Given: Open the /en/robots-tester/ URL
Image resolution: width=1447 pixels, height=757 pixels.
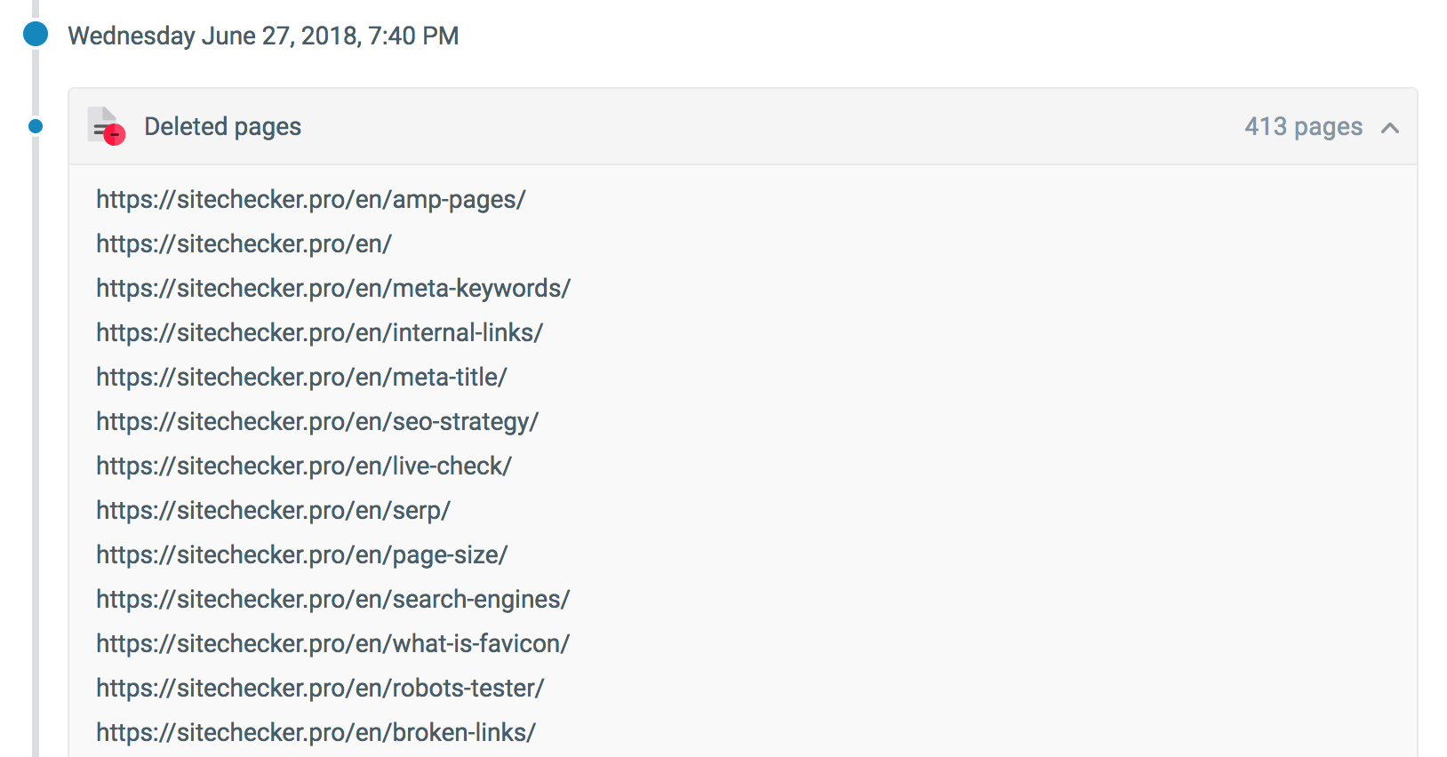Looking at the screenshot, I should 320,689.
